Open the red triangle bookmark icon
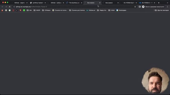This screenshot has height=95, width=170. coord(13,10)
